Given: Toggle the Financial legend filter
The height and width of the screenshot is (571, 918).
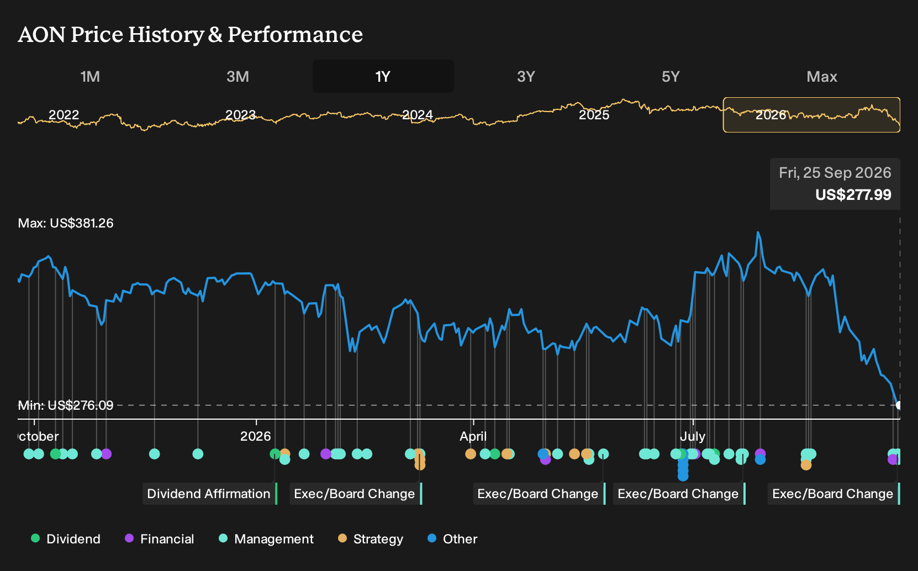Looking at the screenshot, I should tap(159, 539).
